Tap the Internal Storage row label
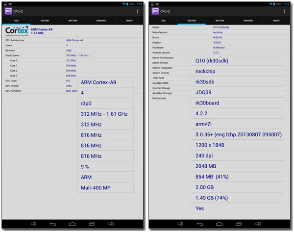Screen dimensions: 294x233 161,88
